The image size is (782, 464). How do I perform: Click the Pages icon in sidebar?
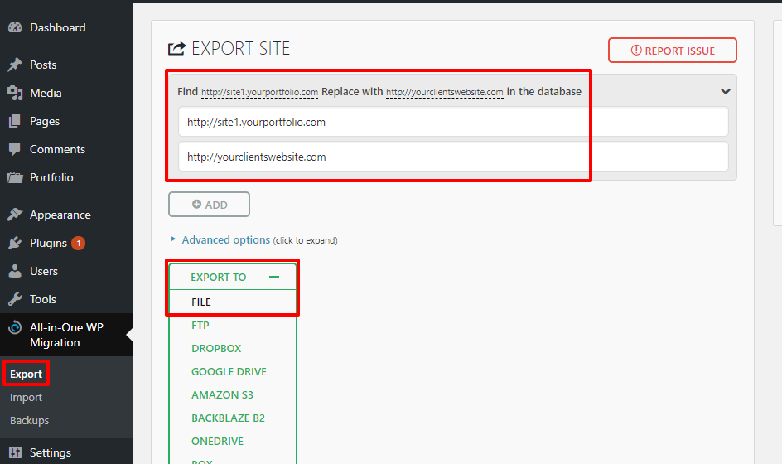[x=15, y=121]
